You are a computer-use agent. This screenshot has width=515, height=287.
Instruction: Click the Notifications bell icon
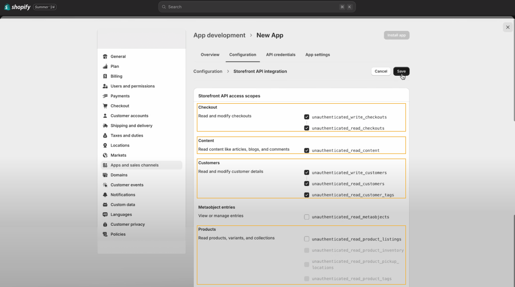click(x=105, y=195)
